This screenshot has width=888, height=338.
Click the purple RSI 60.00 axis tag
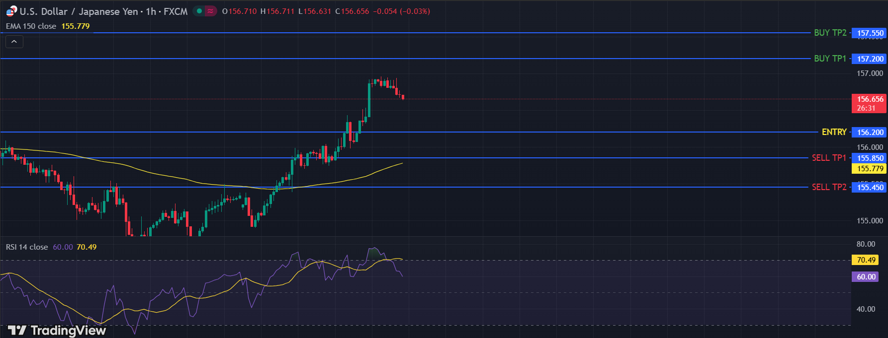[x=866, y=277]
